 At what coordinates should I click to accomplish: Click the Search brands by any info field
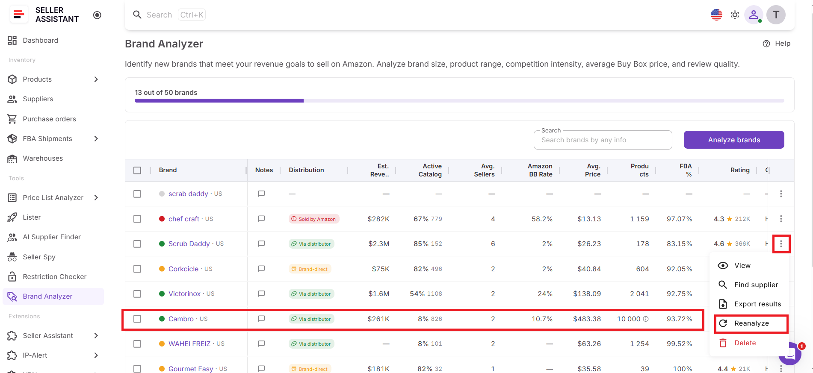pos(603,140)
